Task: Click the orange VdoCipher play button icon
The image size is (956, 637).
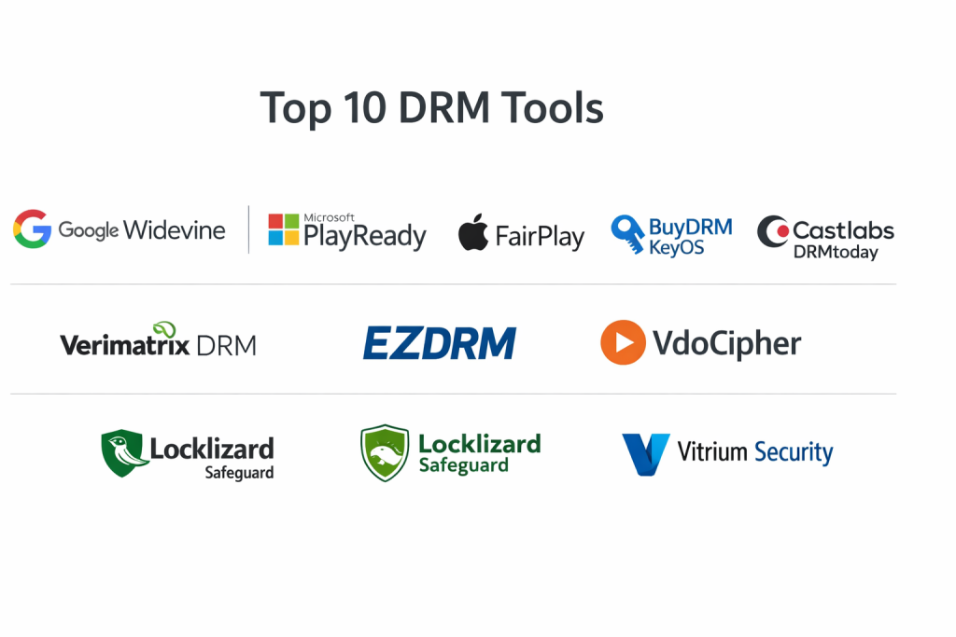Action: pyautogui.click(x=623, y=342)
